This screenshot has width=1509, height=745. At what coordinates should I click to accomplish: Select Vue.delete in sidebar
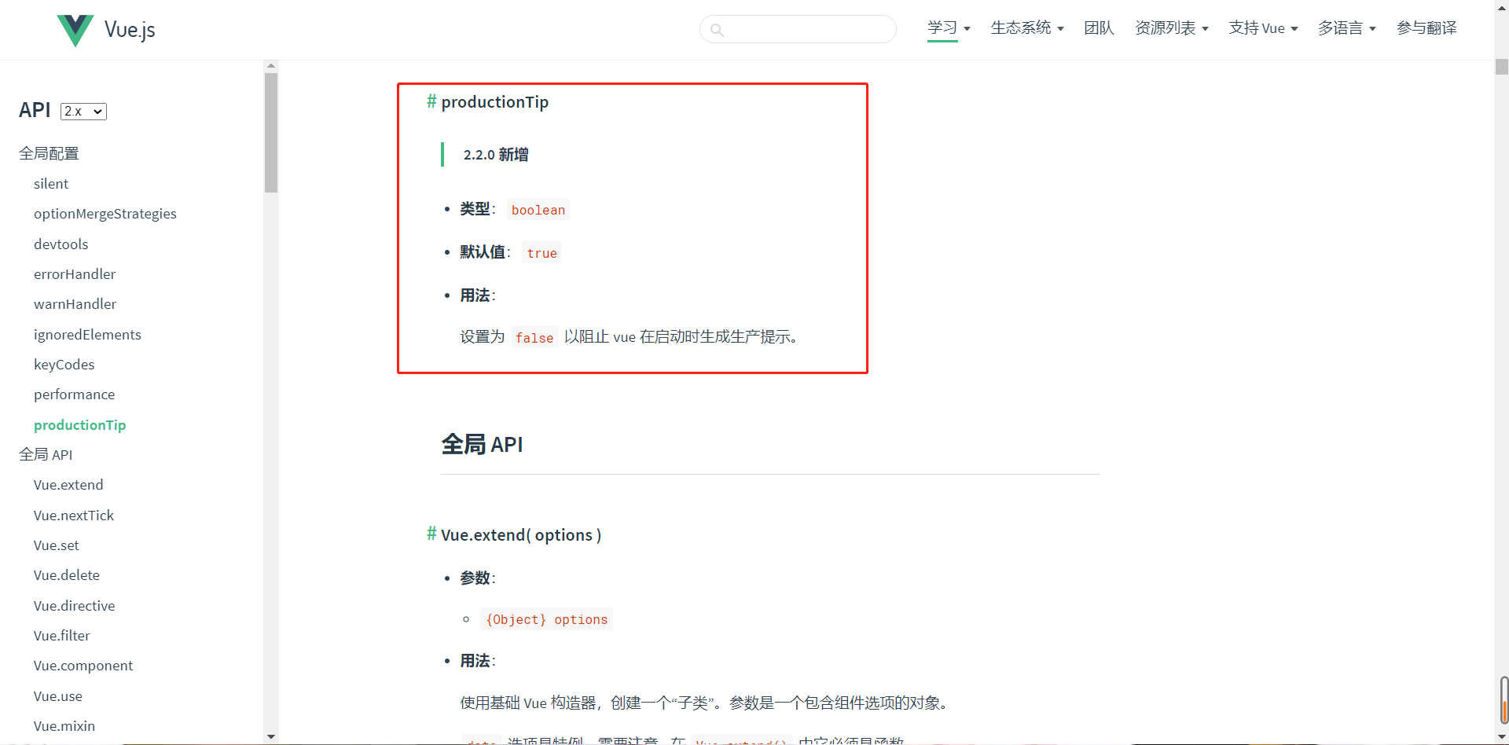point(67,575)
